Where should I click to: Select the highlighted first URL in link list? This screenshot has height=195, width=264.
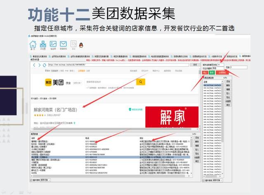[x=212, y=85]
